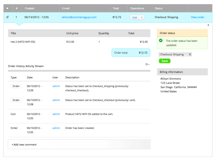Click the User column header in history
The image size is (216, 161).
55,77
